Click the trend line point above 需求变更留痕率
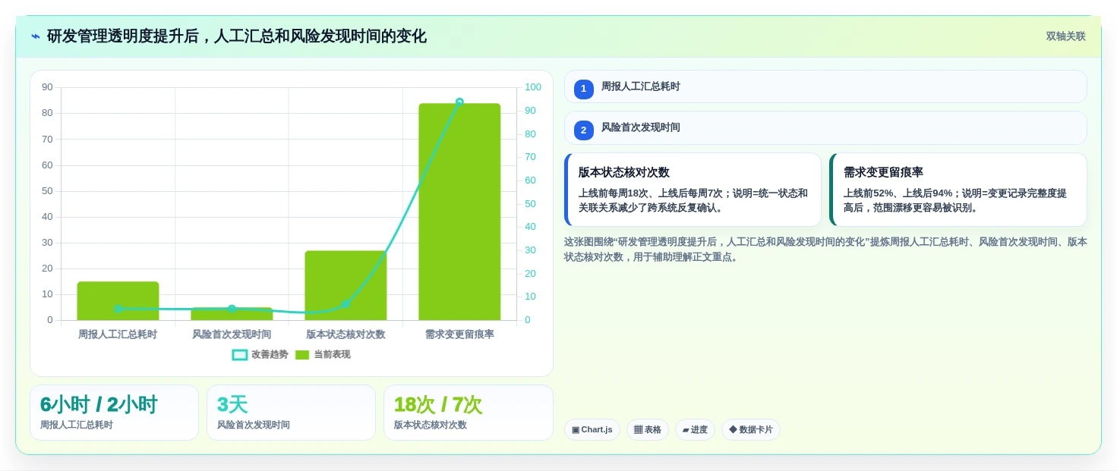The image size is (1117, 471). [x=459, y=102]
